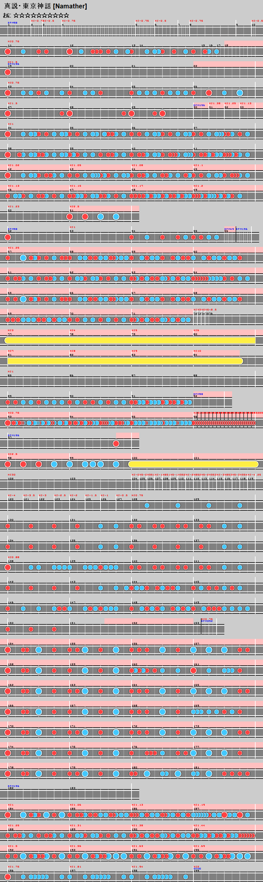
Task: Click the yellow drumroll bar starting at measure 77
Action: [130, 340]
